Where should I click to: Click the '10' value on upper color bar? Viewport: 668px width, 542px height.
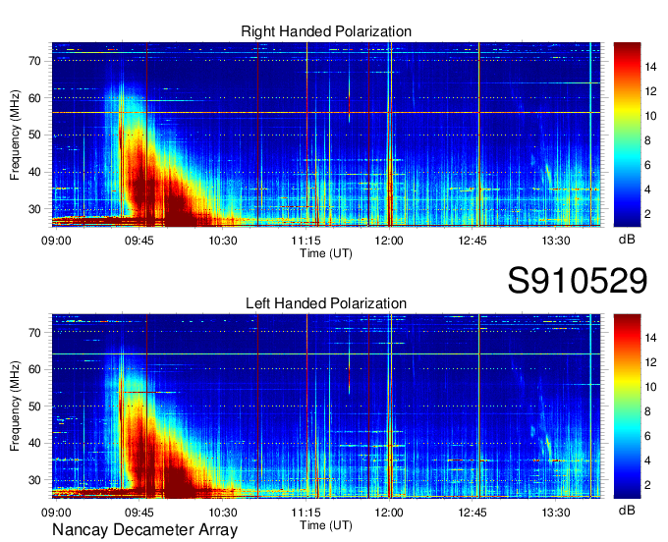(650, 116)
